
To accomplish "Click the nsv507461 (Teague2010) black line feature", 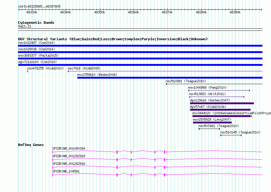I will pos(209,129).
